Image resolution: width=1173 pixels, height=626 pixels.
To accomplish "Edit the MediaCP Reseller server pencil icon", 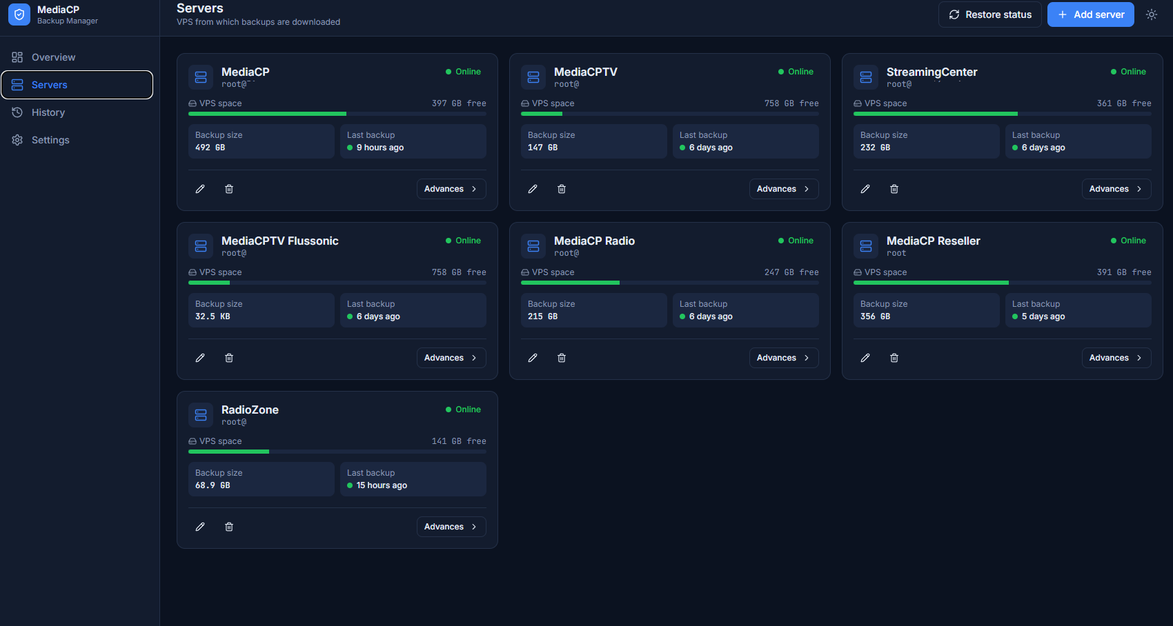I will point(865,358).
